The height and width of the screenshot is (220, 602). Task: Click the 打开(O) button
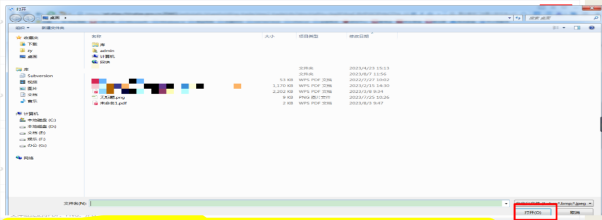(532, 212)
